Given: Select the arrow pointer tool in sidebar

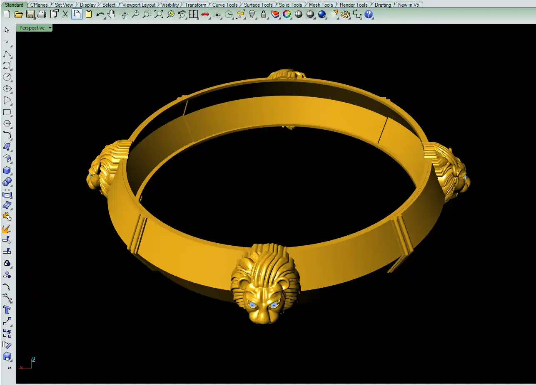Looking at the screenshot, I should (7, 30).
